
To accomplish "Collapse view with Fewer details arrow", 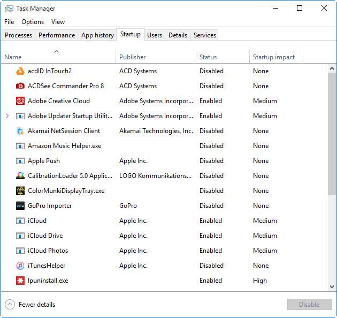I will click(x=10, y=305).
